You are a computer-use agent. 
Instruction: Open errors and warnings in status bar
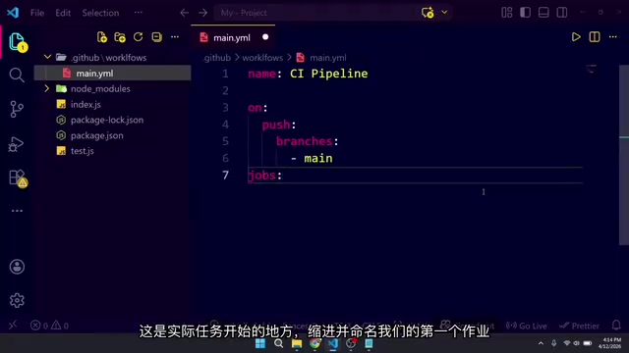pos(49,326)
